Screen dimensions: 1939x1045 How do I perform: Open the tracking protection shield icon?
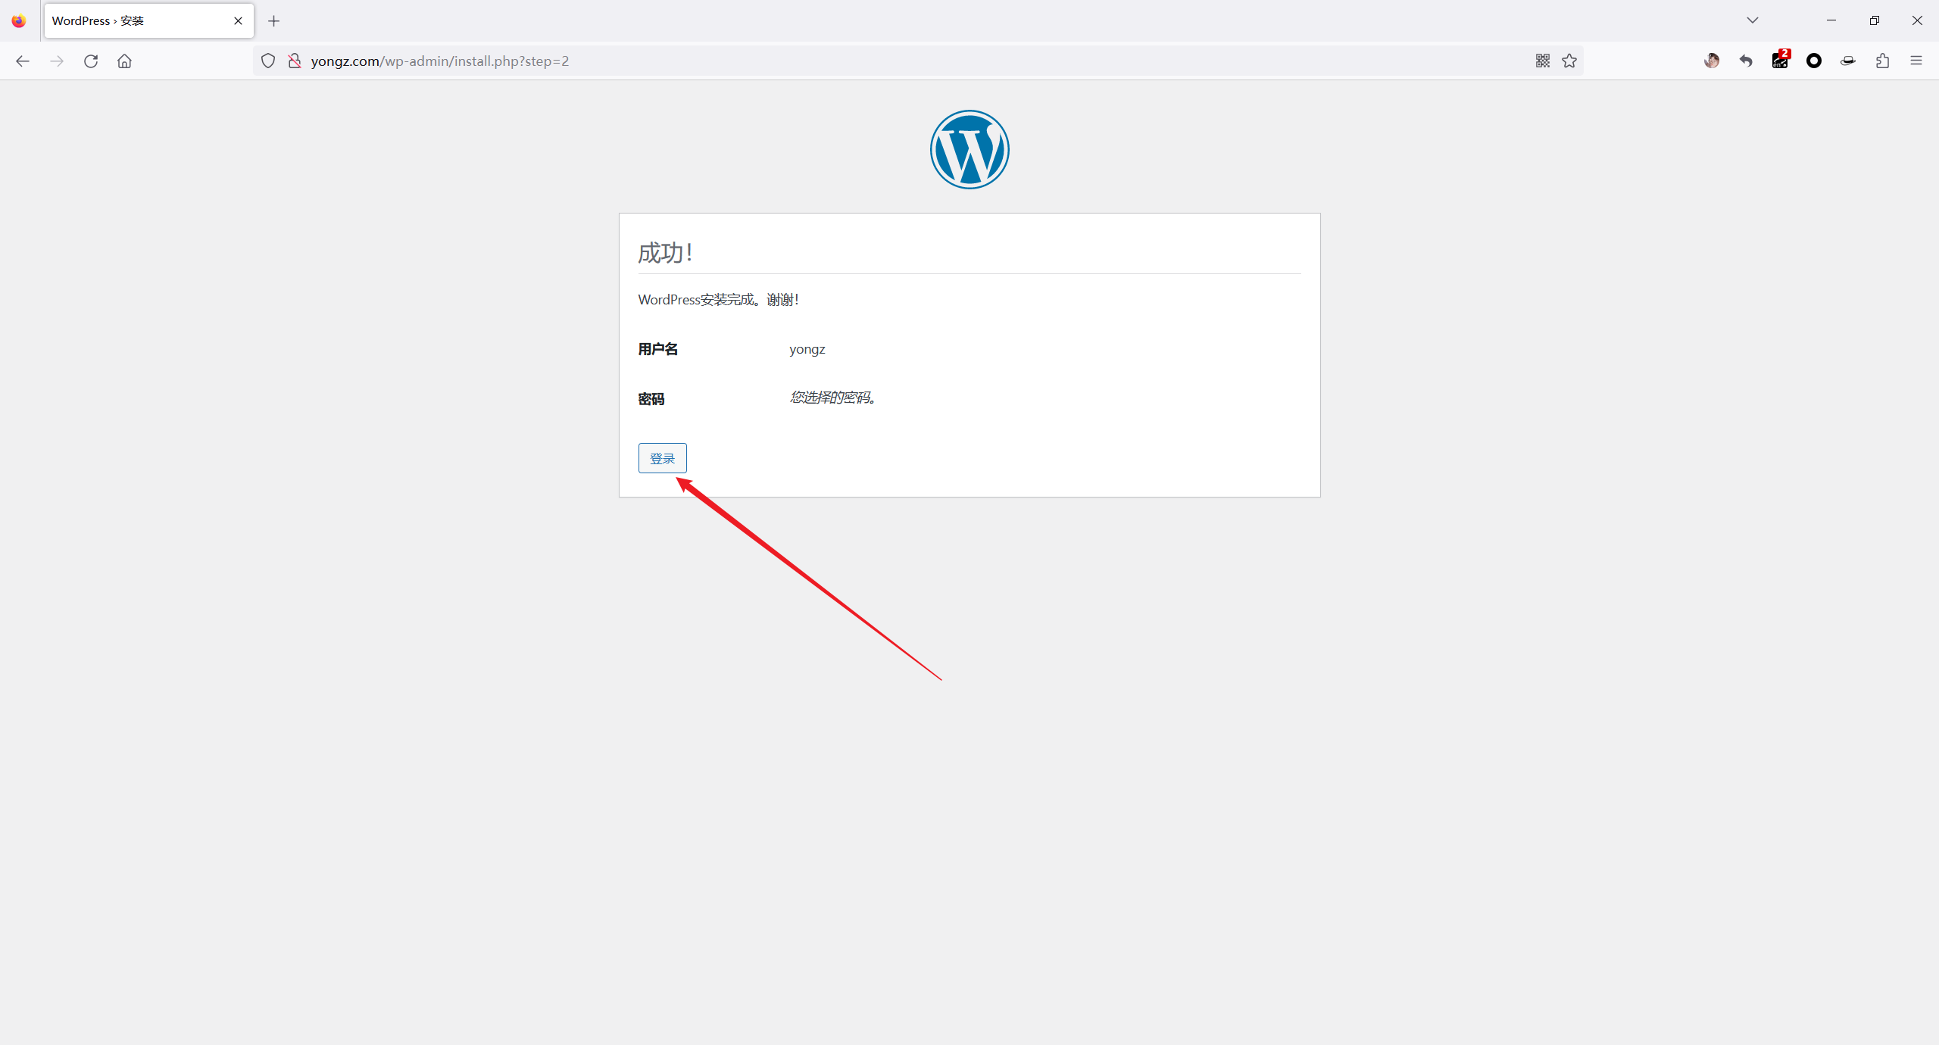coord(268,61)
